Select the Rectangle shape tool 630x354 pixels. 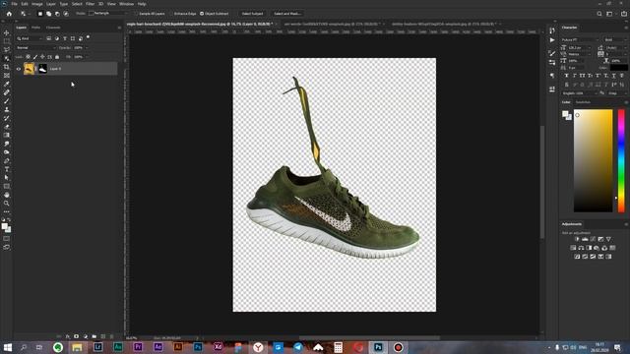point(7,186)
